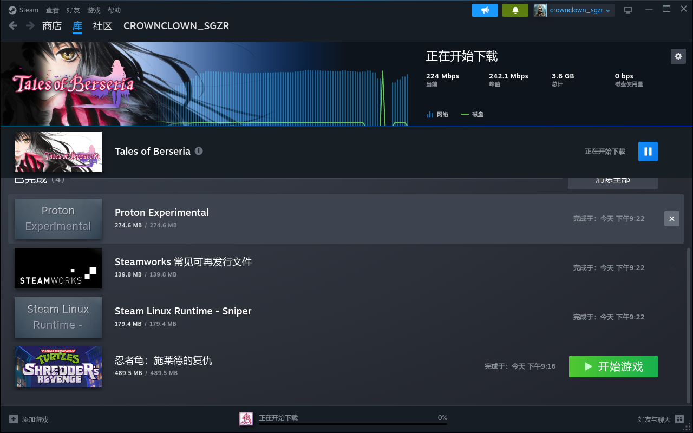Click the Tales of Berseria icon in the bottom bar
The height and width of the screenshot is (433, 693).
(x=246, y=418)
